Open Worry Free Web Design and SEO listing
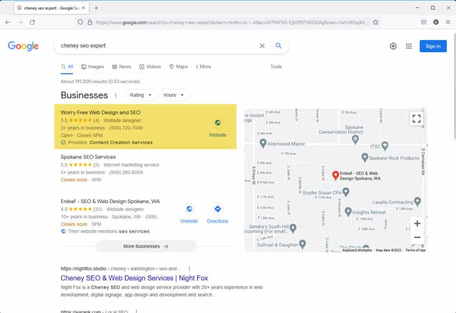Viewport: 456px width, 313px height. [101, 112]
